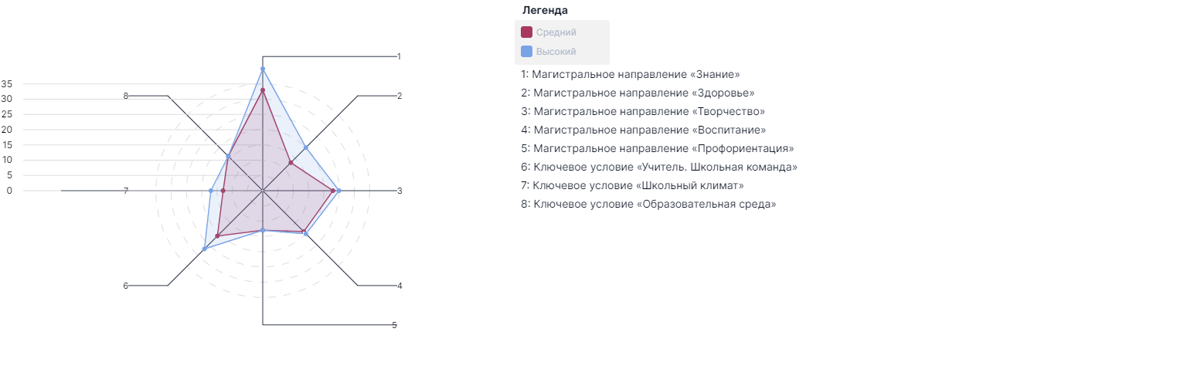Viewport: 1187px width, 386px height.
Task: Toggle the Высокий series label
Action: click(556, 52)
